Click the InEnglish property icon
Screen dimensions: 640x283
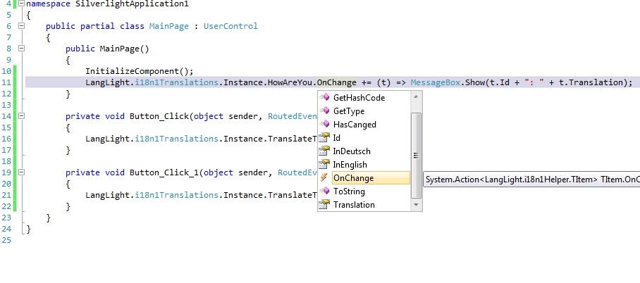point(325,165)
